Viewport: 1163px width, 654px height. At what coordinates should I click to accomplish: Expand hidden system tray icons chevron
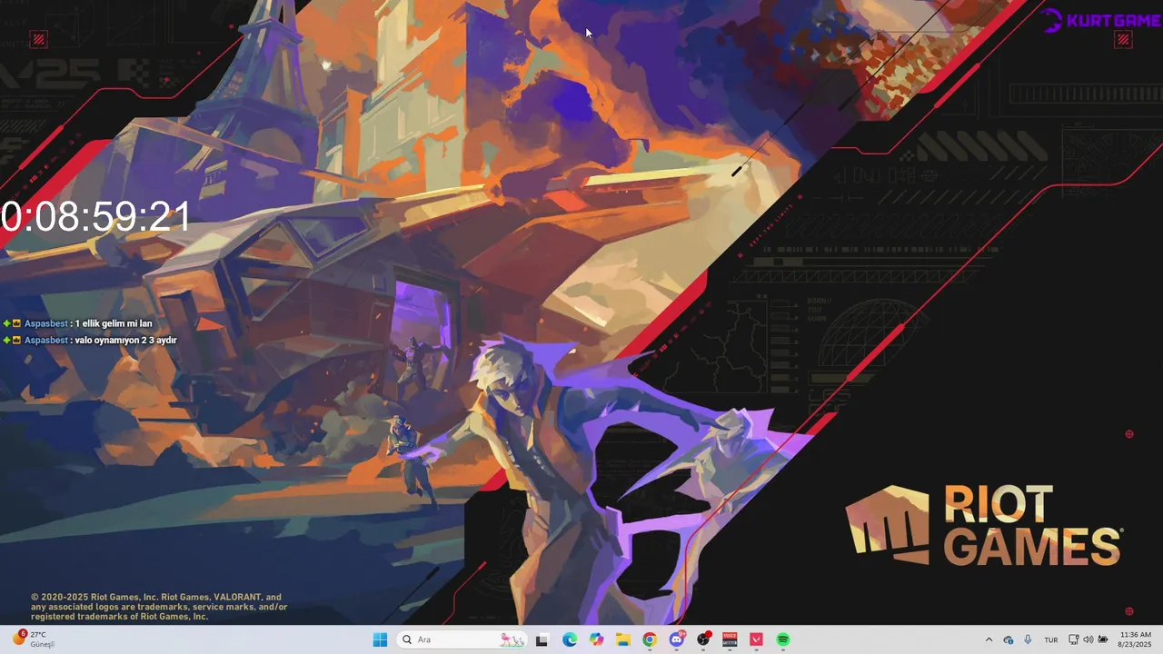pos(989,639)
